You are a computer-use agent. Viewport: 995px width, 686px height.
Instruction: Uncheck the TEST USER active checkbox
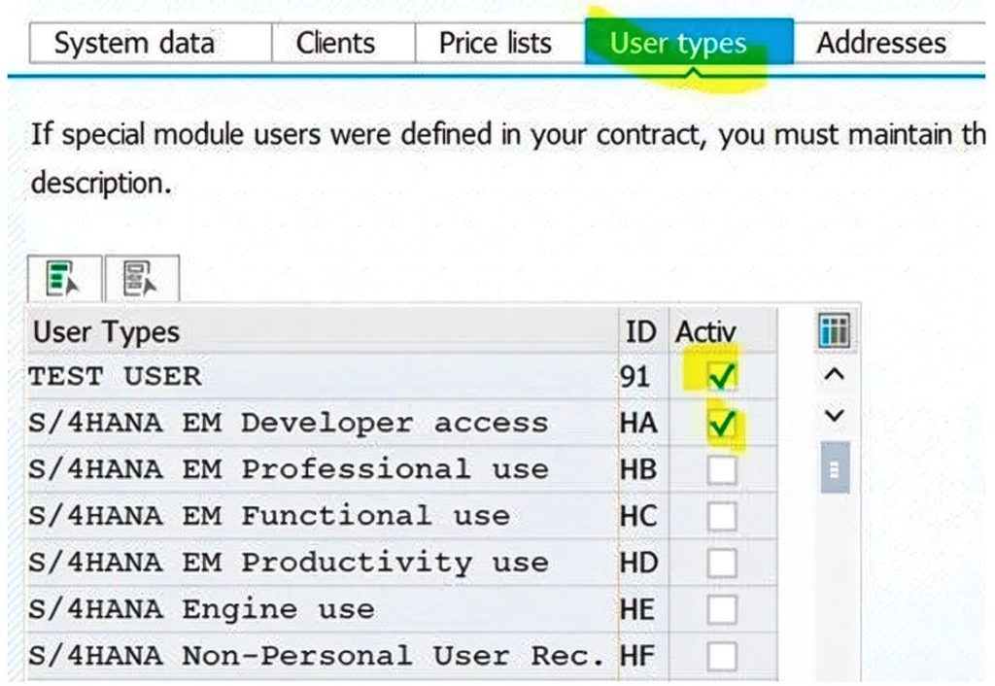722,376
